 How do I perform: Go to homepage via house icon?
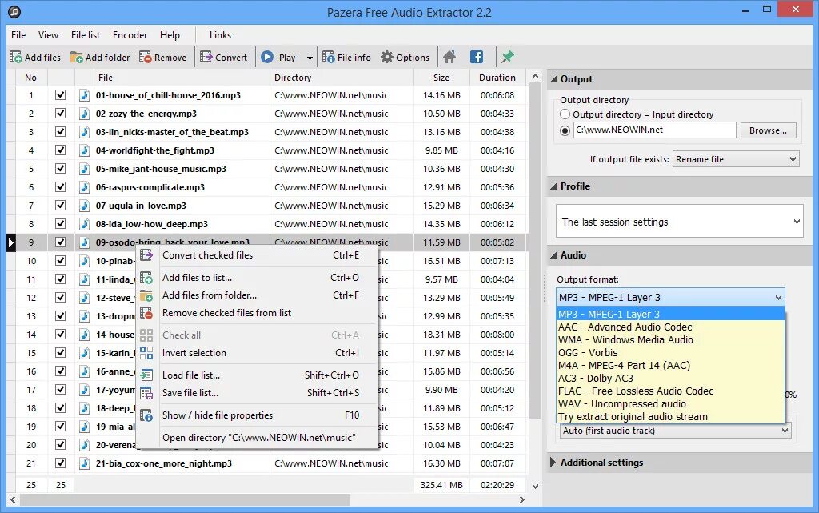tap(449, 57)
